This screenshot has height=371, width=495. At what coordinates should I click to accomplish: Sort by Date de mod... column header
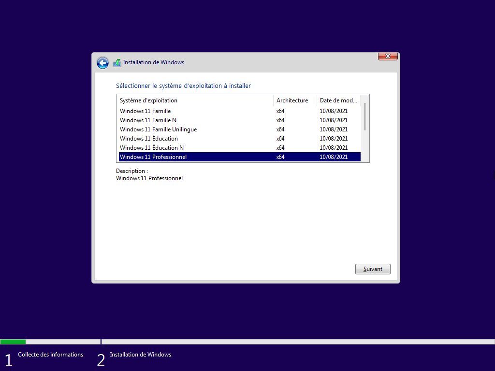click(338, 100)
